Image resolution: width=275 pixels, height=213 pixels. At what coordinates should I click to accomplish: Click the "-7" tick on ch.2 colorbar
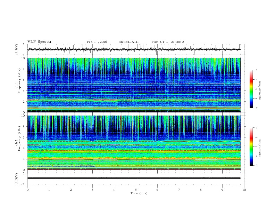point(256,166)
